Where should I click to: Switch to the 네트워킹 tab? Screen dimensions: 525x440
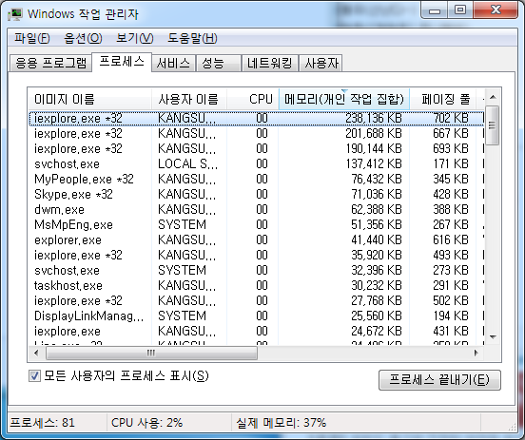coord(270,63)
